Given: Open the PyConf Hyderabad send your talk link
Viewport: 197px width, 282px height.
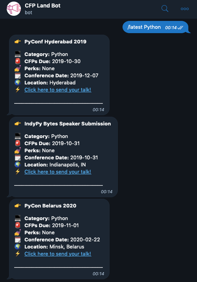Looking at the screenshot, I should click(x=58, y=90).
